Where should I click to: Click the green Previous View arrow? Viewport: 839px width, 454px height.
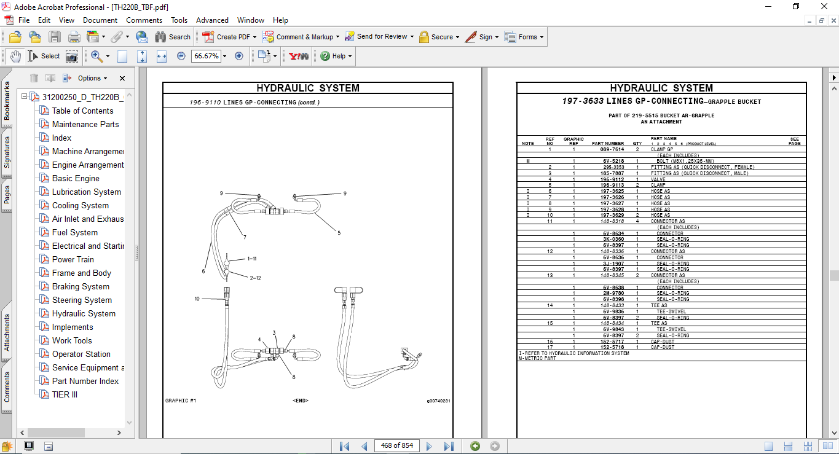click(x=475, y=446)
